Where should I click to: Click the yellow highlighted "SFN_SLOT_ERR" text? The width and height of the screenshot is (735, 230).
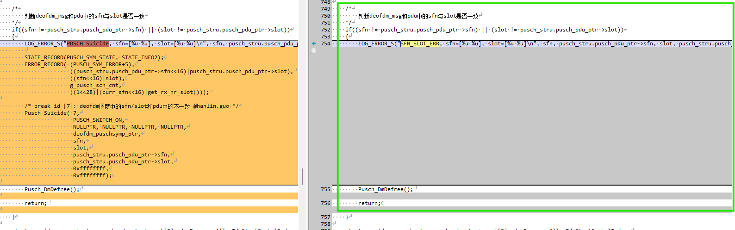click(x=420, y=44)
